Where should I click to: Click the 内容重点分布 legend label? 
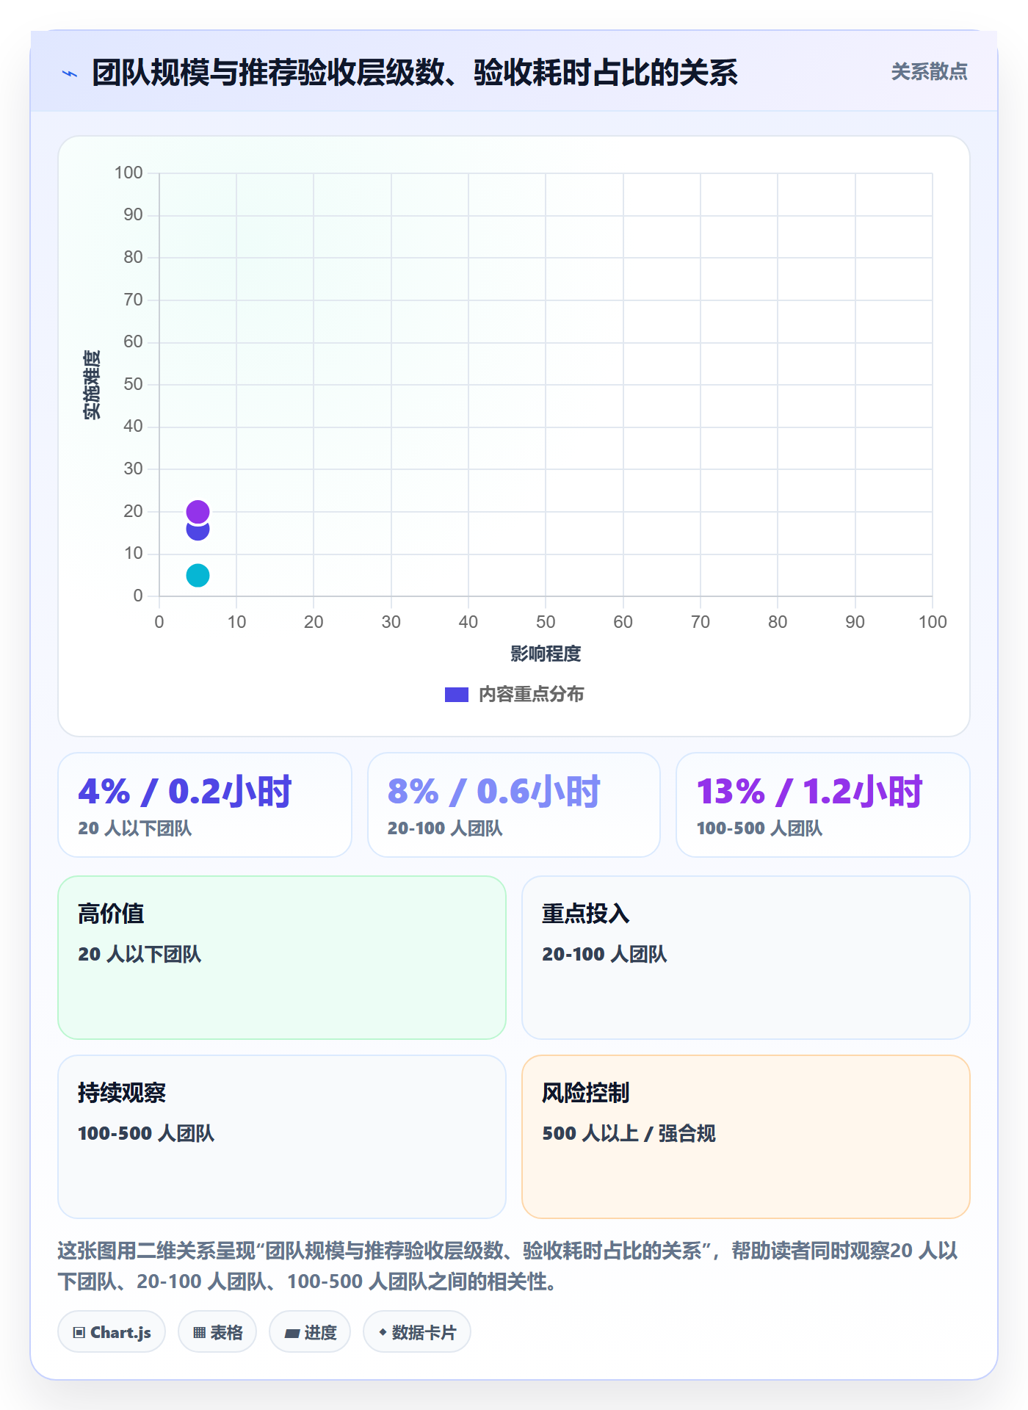531,695
